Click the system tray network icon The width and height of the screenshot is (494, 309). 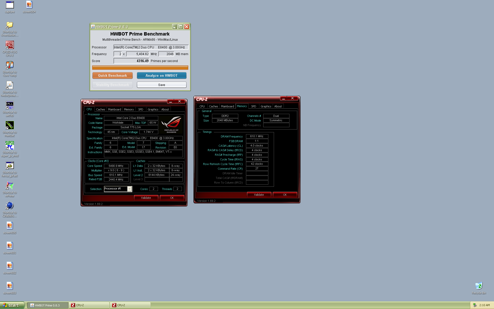pos(475,305)
